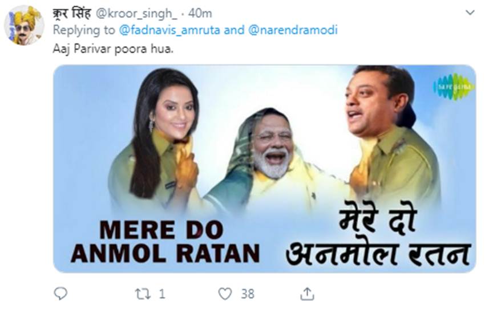Expand the tweet options chevron
This screenshot has height=309, width=485.
point(470,12)
